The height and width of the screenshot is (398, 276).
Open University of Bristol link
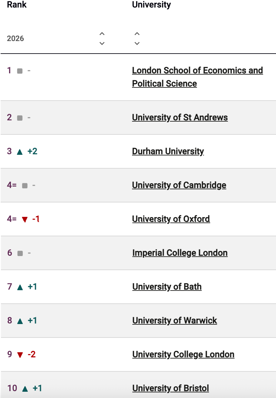[171, 388]
